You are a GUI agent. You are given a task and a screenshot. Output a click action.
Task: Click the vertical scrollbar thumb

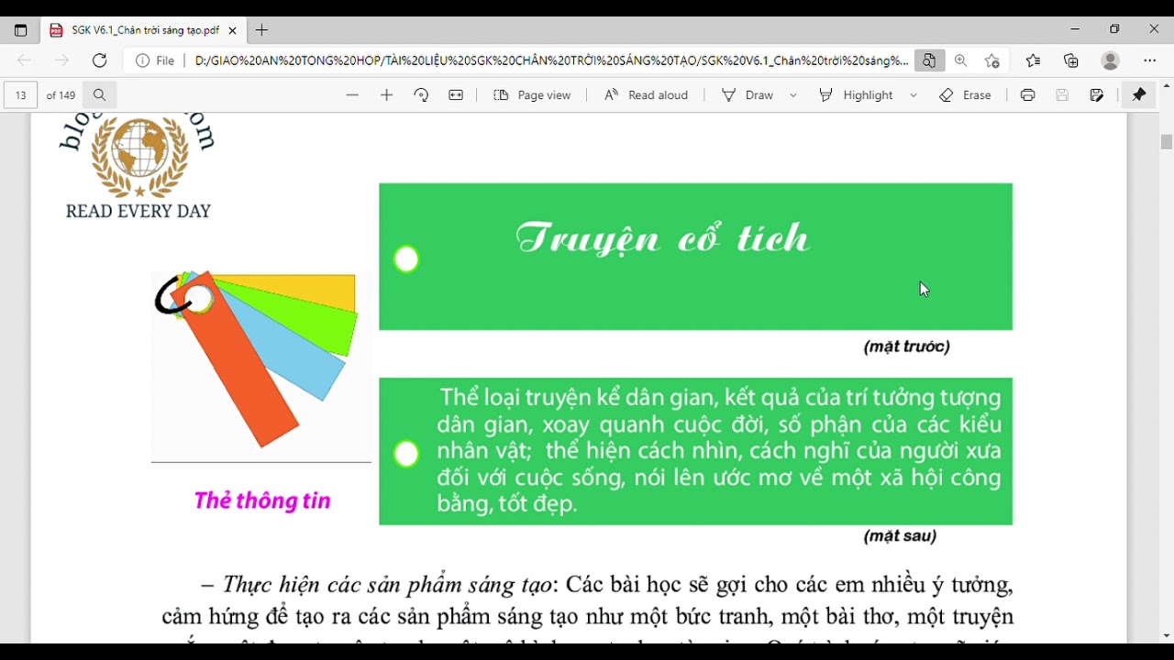click(x=1167, y=142)
